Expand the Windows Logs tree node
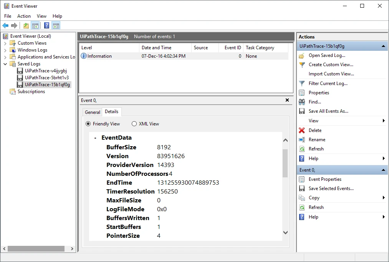Viewport: 389px width, 262px height. [x=5, y=50]
